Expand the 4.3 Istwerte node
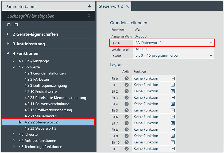Screen dimensions: 224x153 pos(14,134)
